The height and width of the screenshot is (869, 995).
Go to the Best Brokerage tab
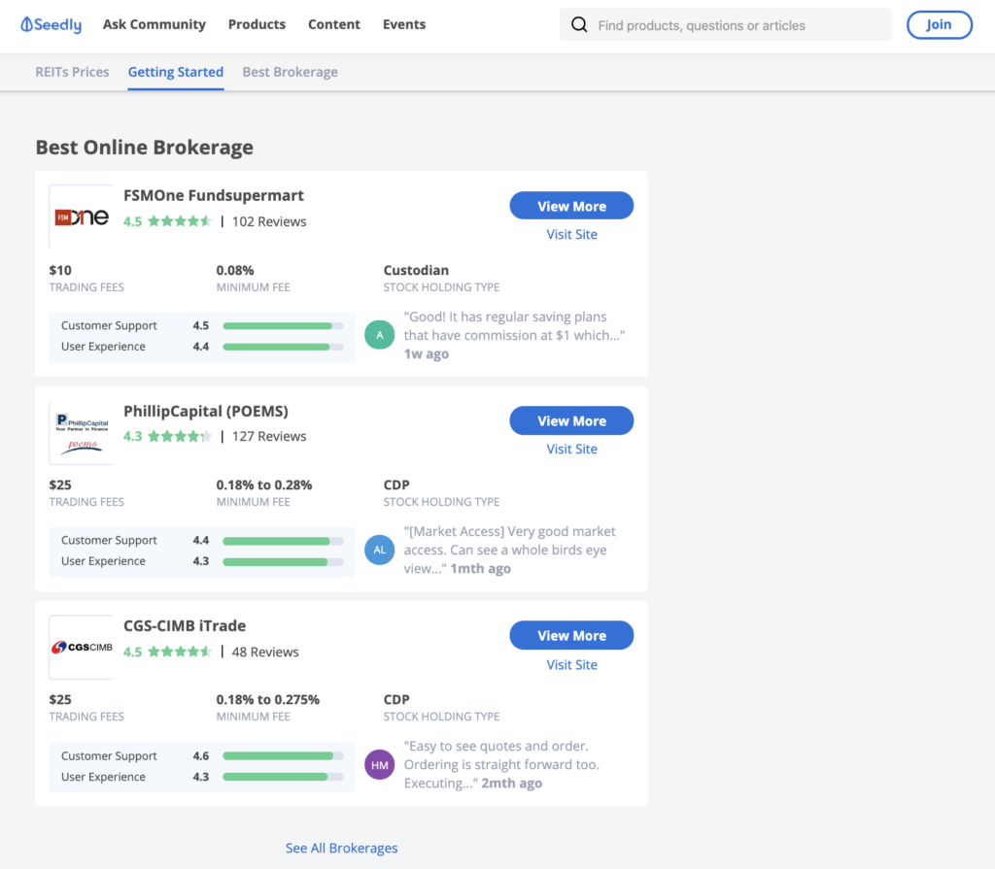click(290, 72)
